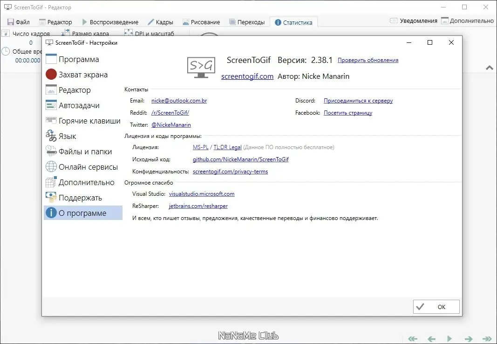This screenshot has height=344, width=497.
Task: Go to next frame arrow
Action: [469, 338]
